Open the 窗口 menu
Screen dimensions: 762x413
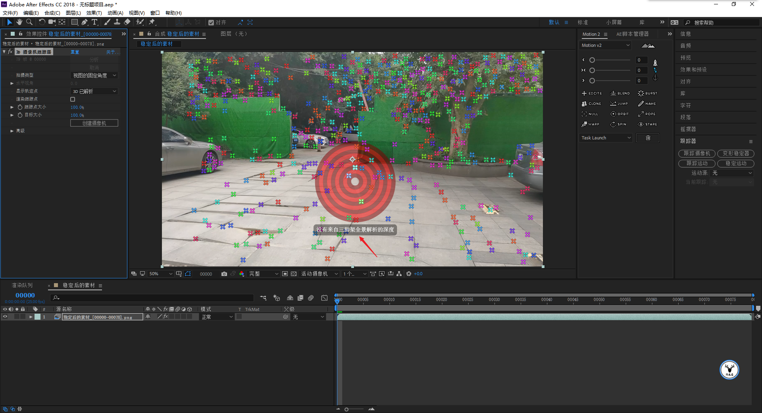(155, 13)
